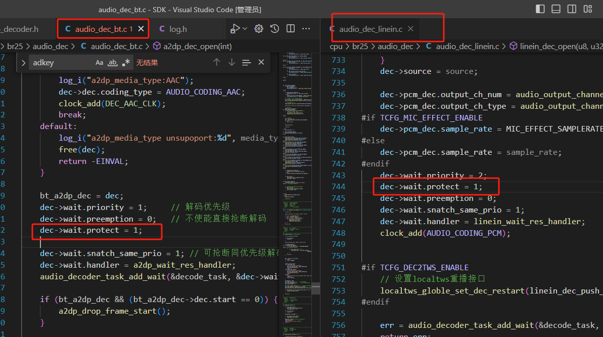This screenshot has width=603, height=337.
Task: Expand the replace toggle in Find widget
Action: (x=23, y=63)
